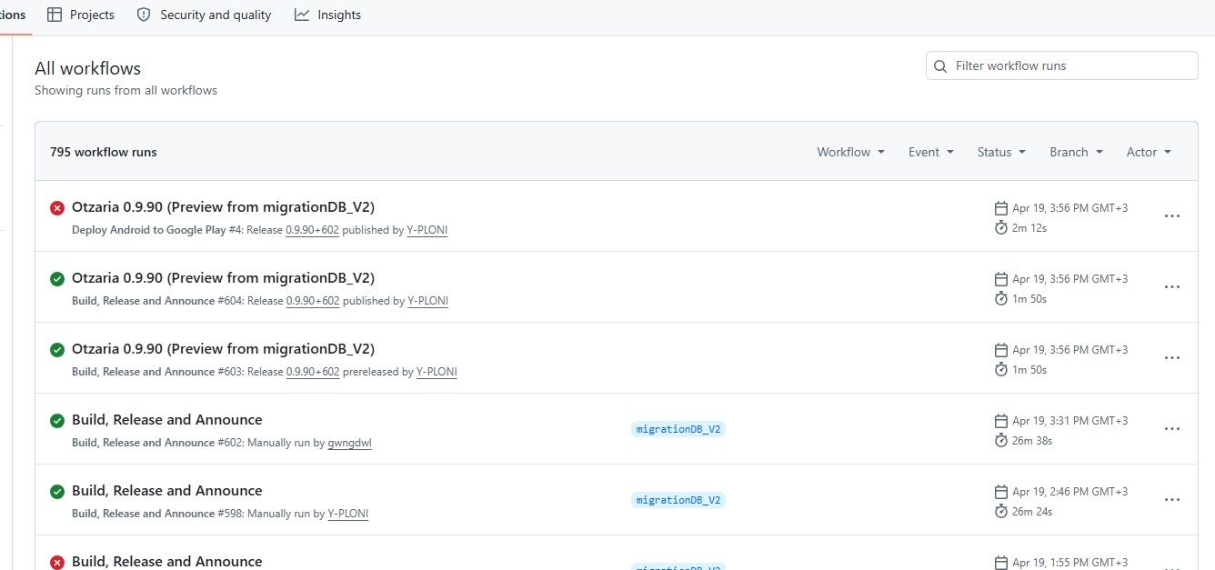This screenshot has height=570, width=1215.
Task: Open Build, Release and Announce run #598 title
Action: [x=166, y=490]
